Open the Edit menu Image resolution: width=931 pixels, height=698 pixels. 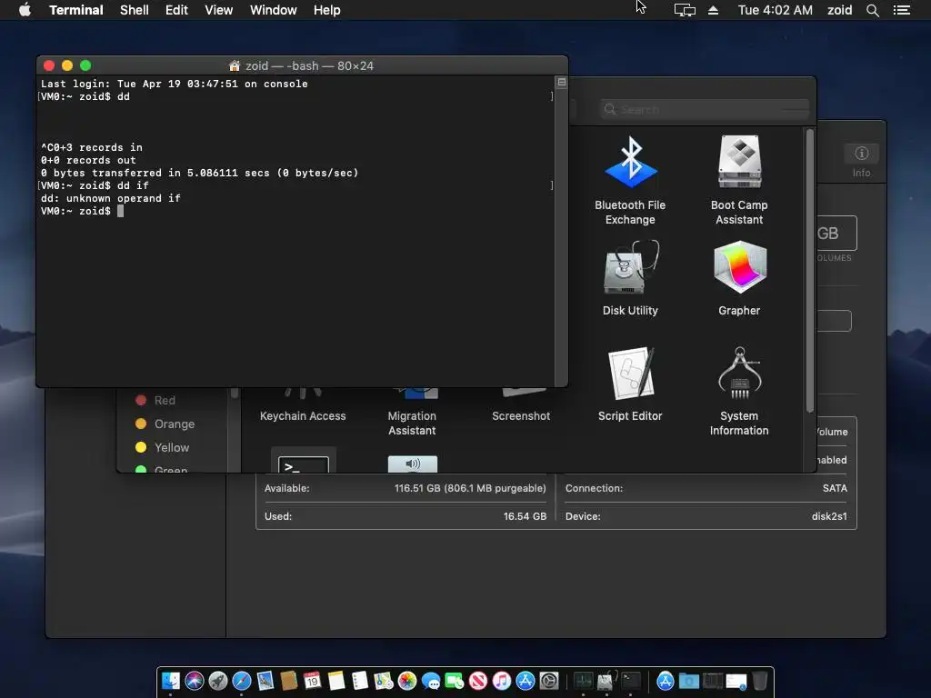click(176, 10)
